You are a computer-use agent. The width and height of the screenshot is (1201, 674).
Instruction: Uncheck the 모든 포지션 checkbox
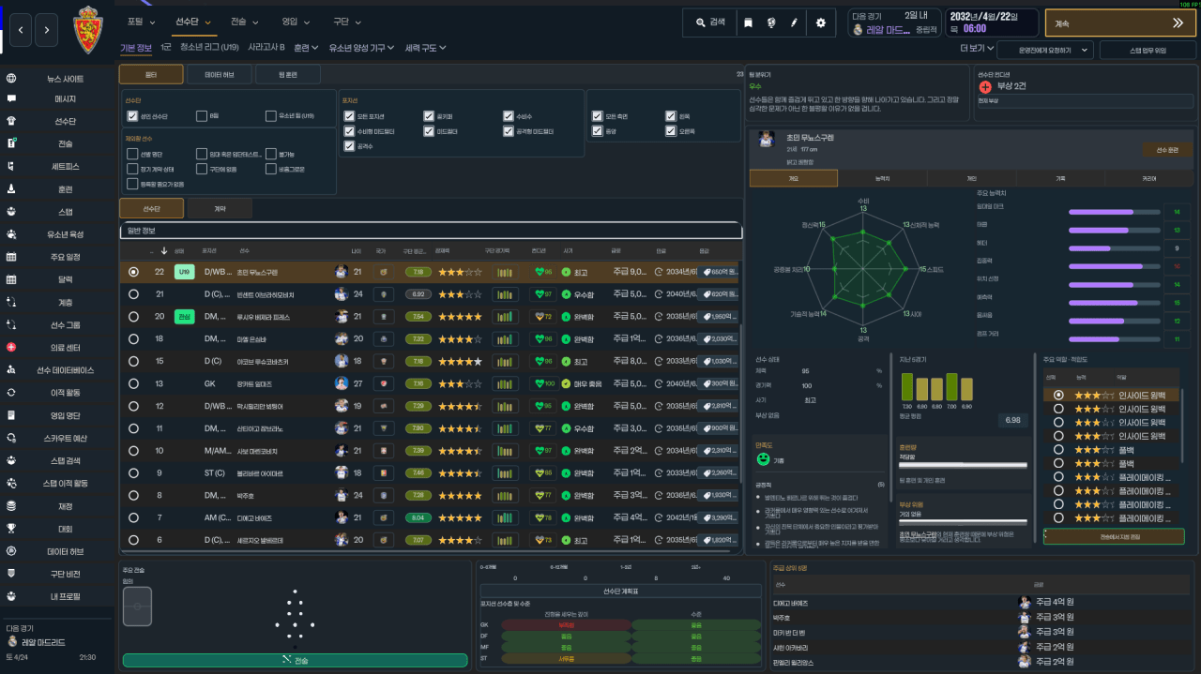350,116
